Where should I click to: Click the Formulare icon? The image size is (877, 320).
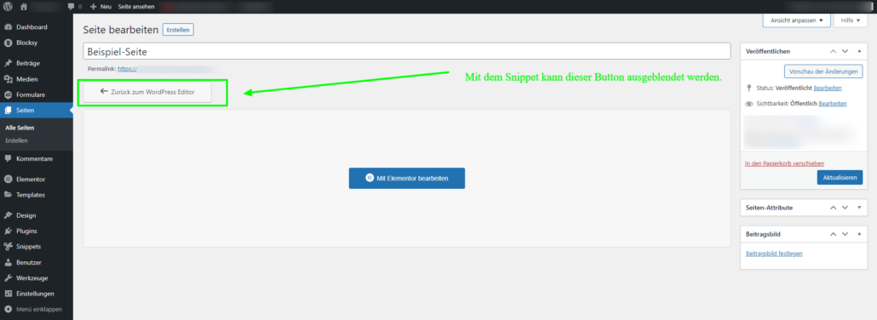pyautogui.click(x=8, y=94)
